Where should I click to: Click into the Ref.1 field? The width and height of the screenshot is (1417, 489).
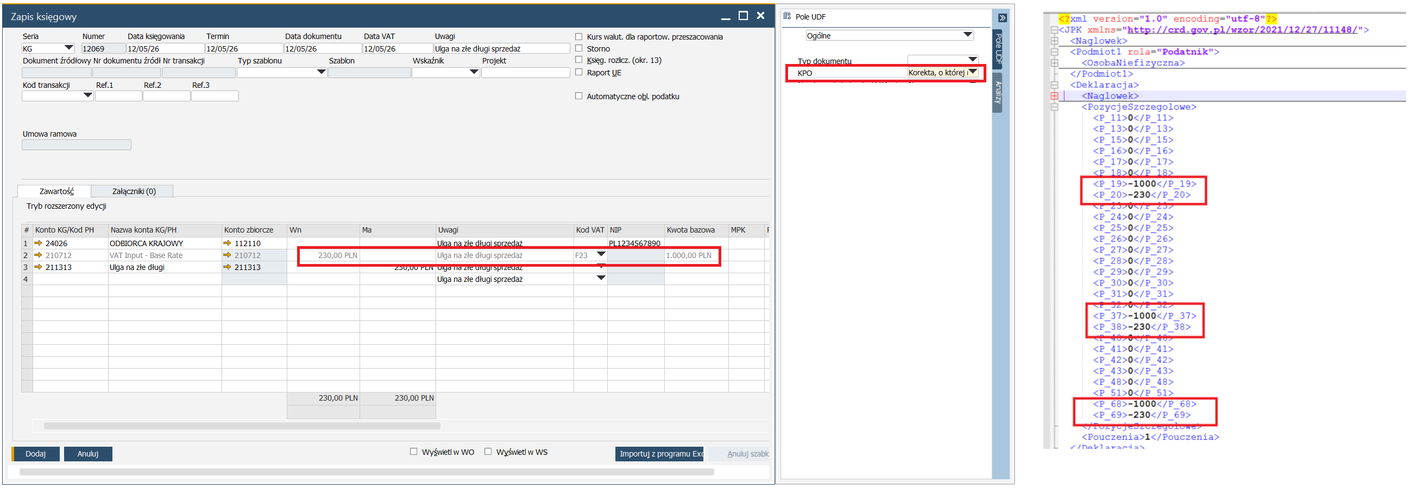click(118, 96)
